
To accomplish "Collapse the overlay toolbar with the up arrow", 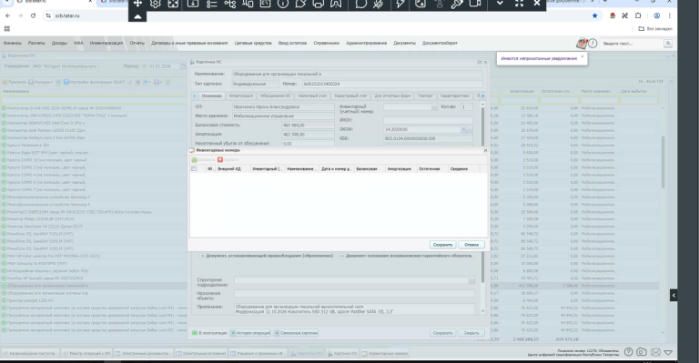I will coord(137,17).
